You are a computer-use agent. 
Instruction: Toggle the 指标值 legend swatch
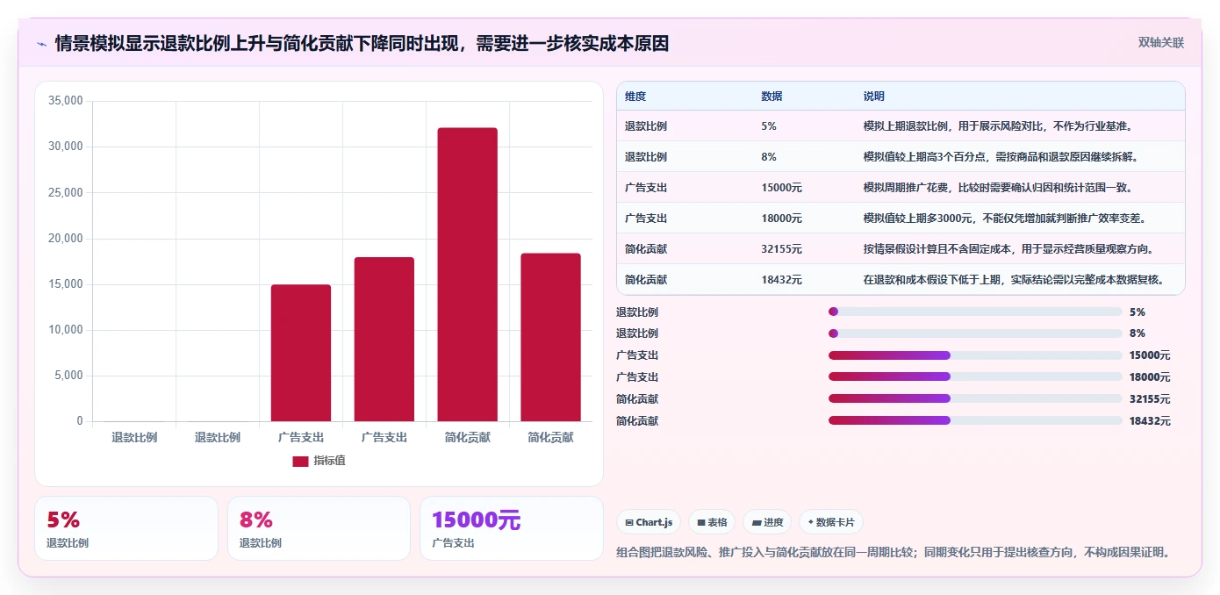[300, 461]
